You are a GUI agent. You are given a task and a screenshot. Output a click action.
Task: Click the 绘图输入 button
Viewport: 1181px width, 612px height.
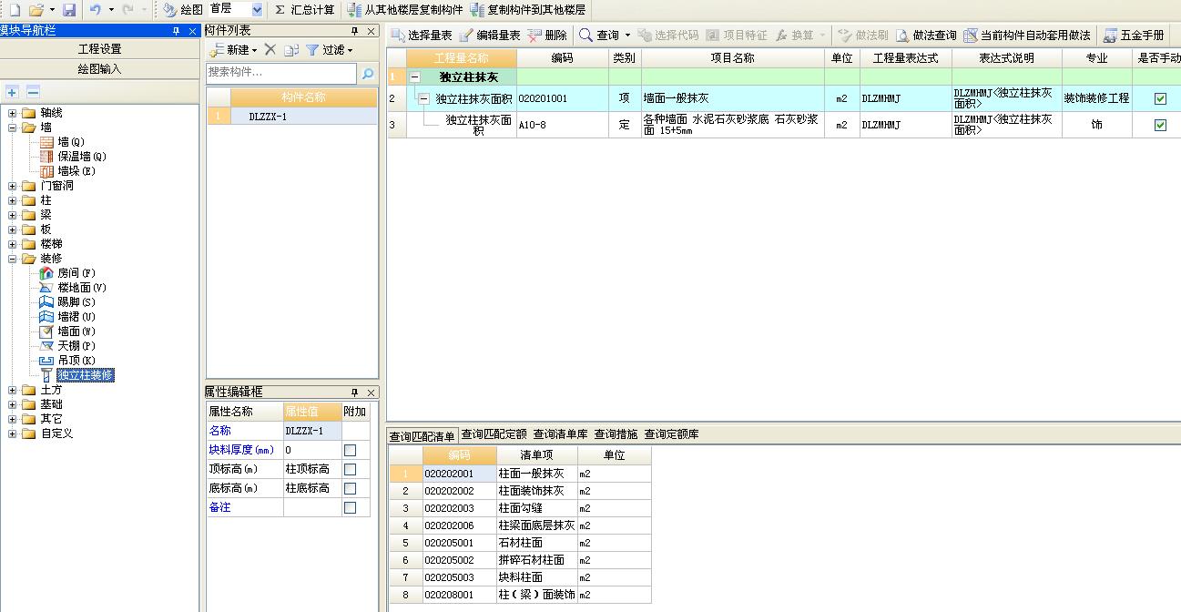click(99, 69)
